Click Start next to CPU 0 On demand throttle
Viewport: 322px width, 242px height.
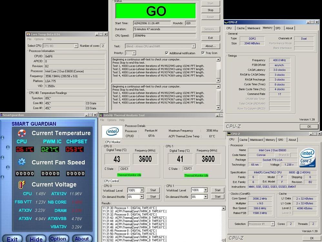[153, 197]
